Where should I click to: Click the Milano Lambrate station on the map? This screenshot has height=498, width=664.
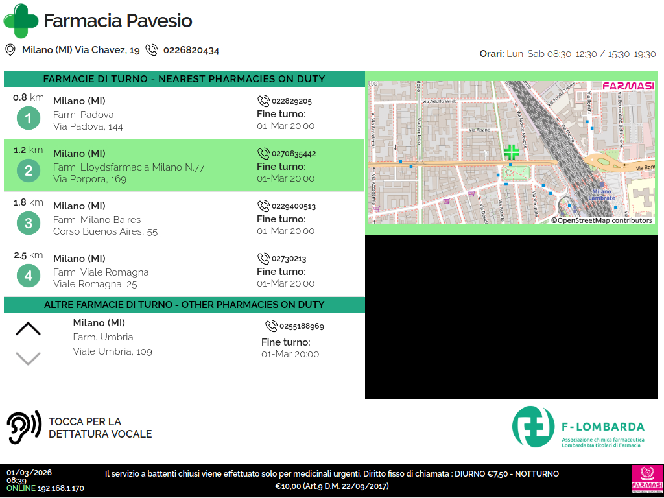click(602, 195)
